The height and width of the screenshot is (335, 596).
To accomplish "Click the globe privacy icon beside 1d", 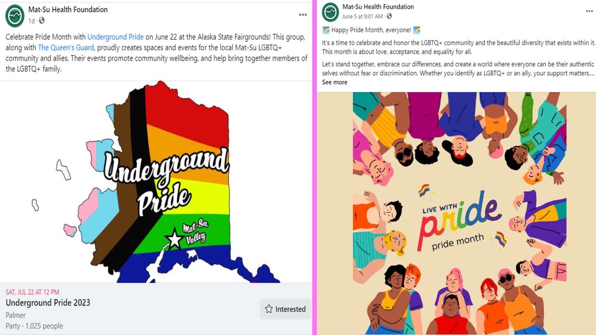I will click(41, 20).
